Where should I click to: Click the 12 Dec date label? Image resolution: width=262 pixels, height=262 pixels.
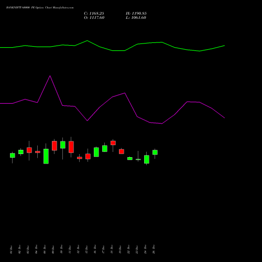78,249
